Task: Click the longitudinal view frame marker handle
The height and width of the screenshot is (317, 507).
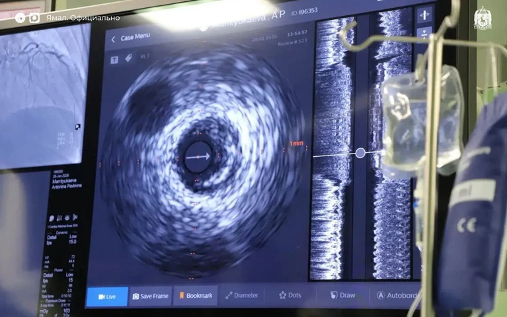Action: coord(360,153)
